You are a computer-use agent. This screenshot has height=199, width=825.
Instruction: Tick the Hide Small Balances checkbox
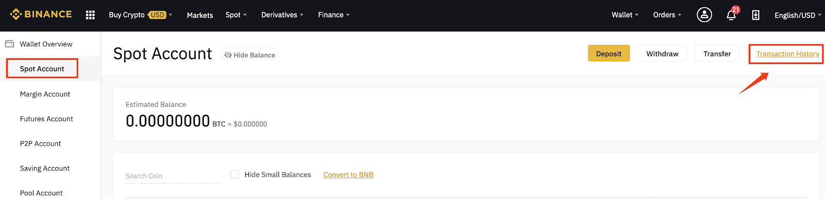click(x=235, y=174)
